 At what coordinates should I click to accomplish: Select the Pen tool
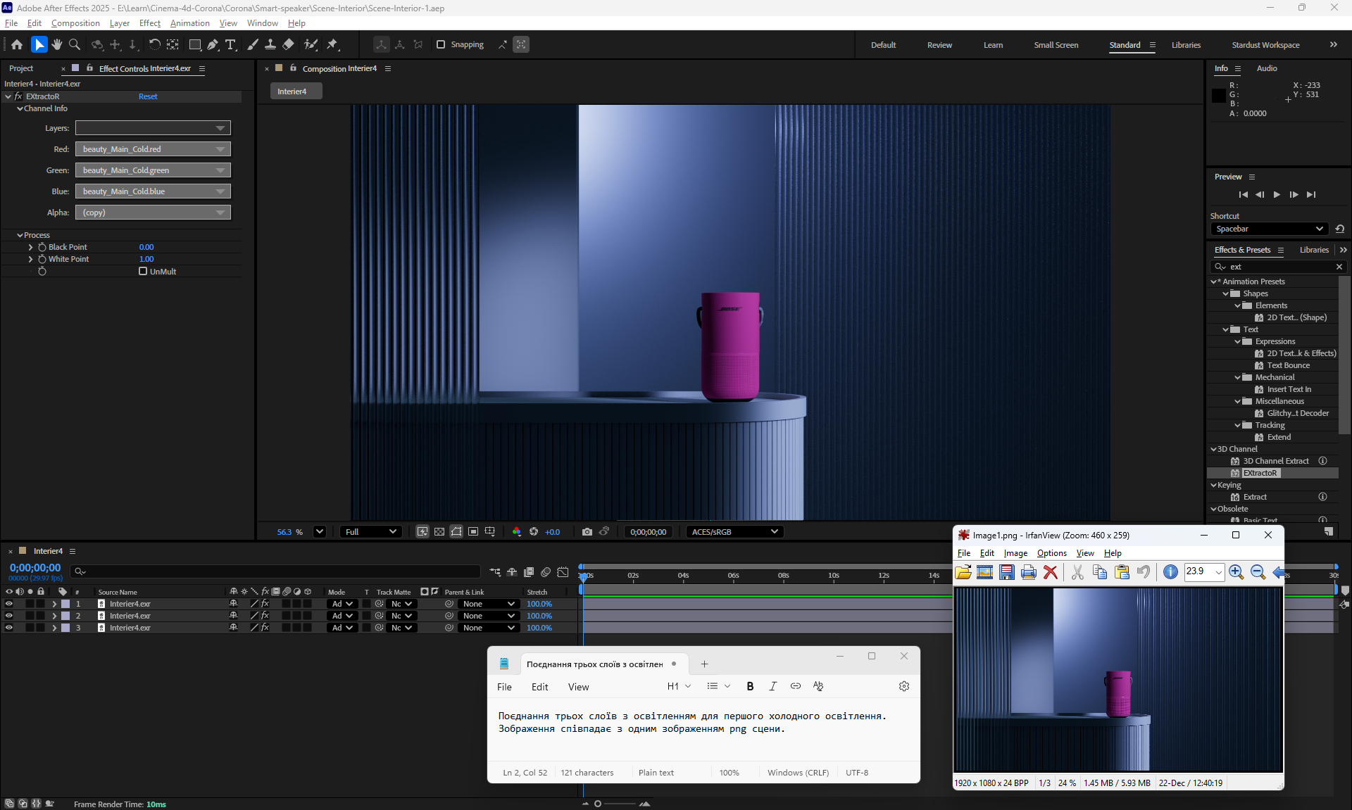(x=213, y=44)
